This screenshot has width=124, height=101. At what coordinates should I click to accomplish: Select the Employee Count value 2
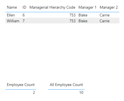point(34,93)
